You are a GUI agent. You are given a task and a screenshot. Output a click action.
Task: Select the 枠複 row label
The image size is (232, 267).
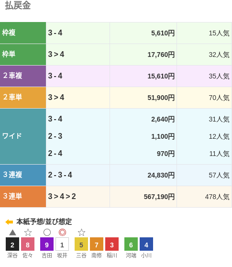coord(23,33)
